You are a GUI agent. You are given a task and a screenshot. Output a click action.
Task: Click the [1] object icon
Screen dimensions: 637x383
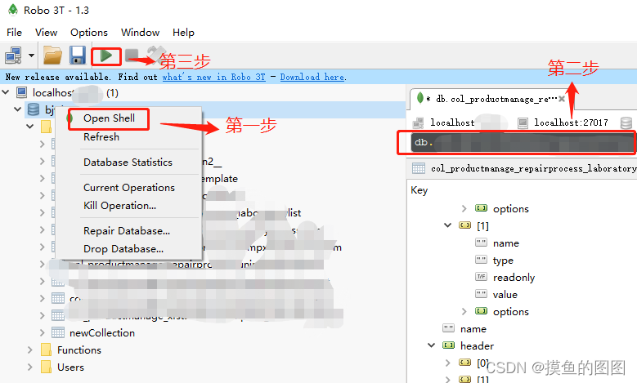(x=464, y=225)
